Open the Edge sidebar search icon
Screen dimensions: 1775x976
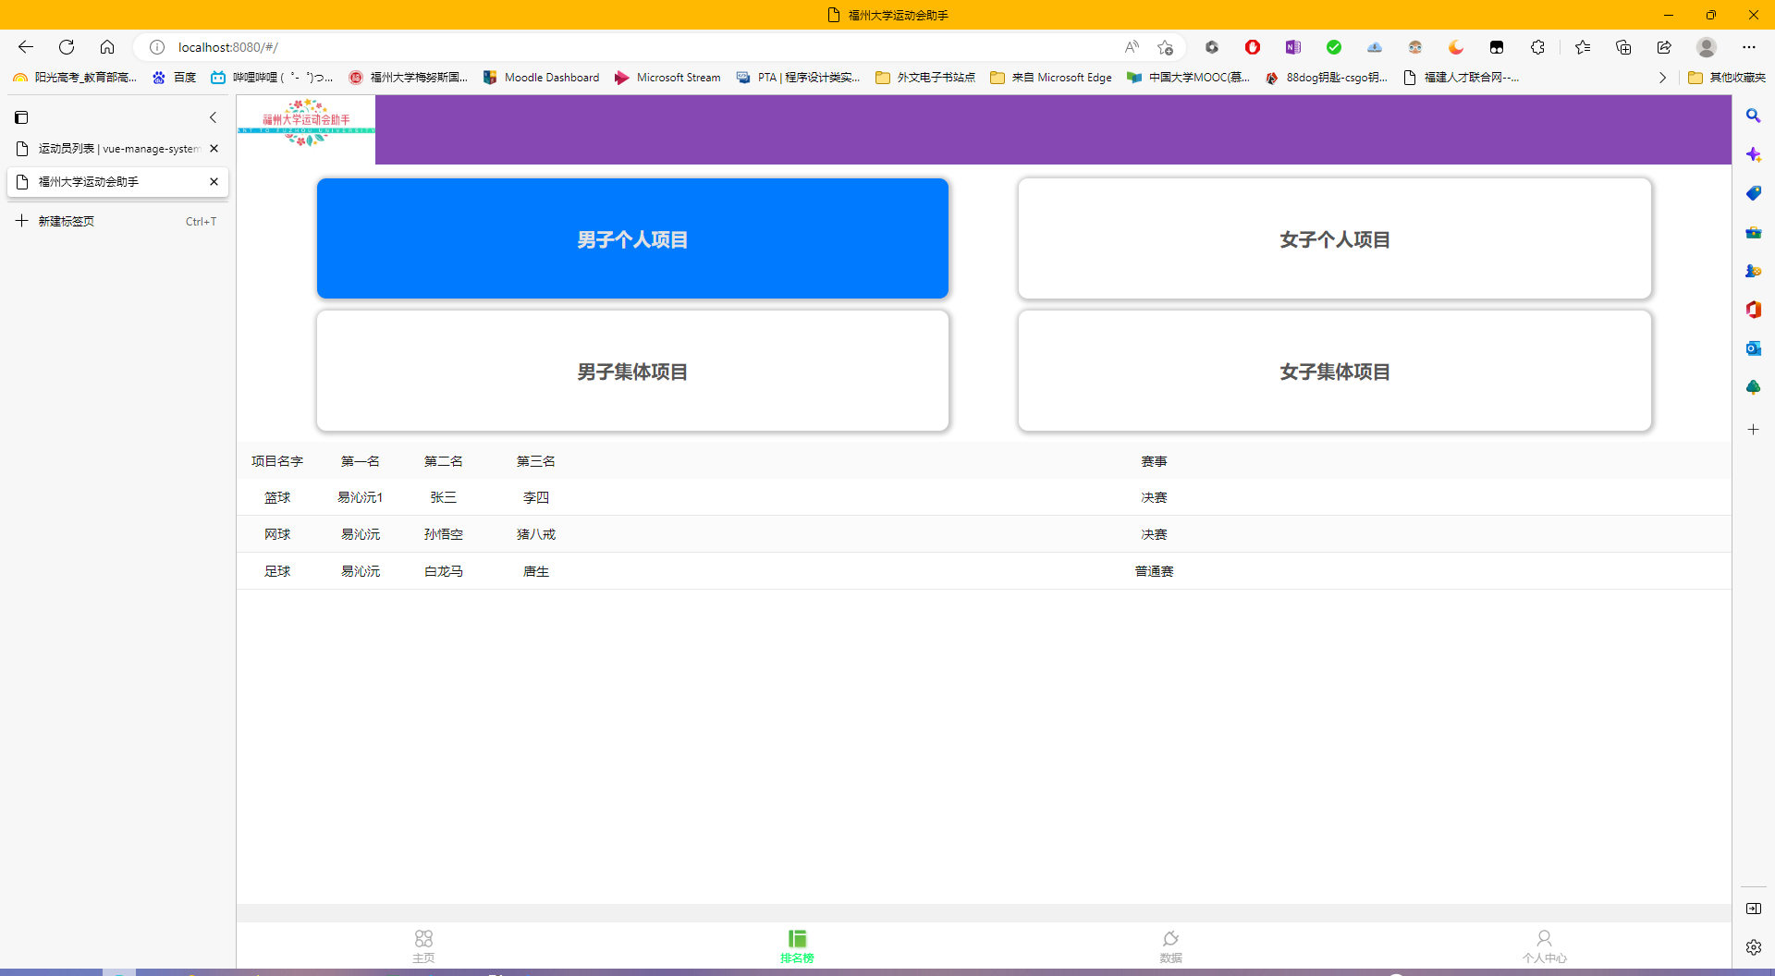point(1753,116)
